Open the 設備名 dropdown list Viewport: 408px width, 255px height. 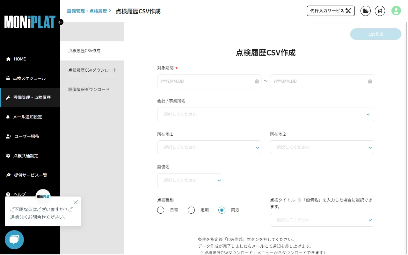click(190, 180)
